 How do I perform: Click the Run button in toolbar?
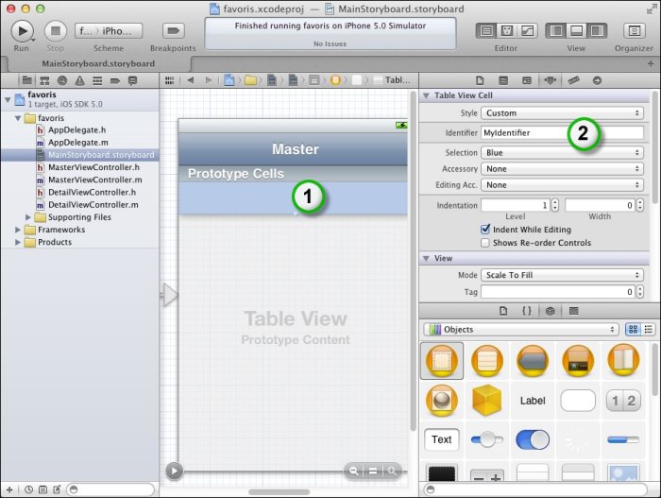[23, 30]
